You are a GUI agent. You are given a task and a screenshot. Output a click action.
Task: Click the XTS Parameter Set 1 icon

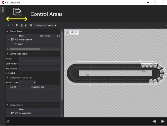[13, 113]
